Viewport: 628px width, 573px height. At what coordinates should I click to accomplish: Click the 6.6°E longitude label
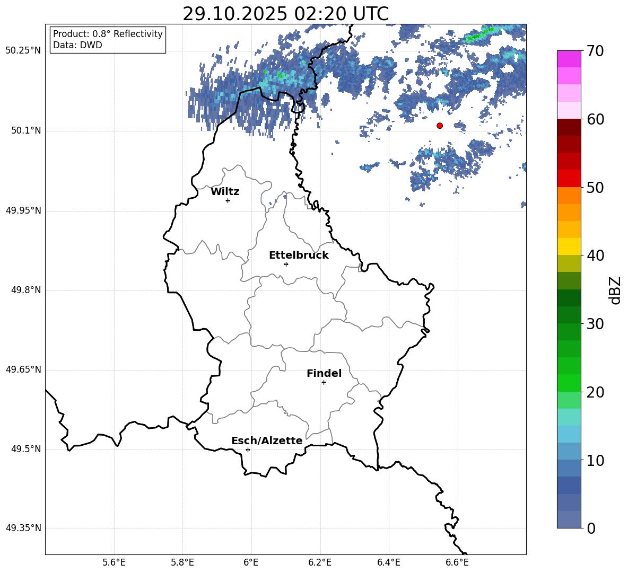tap(457, 562)
